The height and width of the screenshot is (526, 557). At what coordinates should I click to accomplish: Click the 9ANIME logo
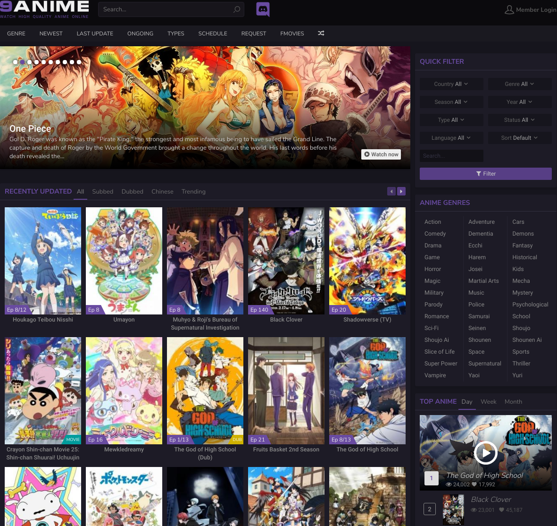pos(44,9)
